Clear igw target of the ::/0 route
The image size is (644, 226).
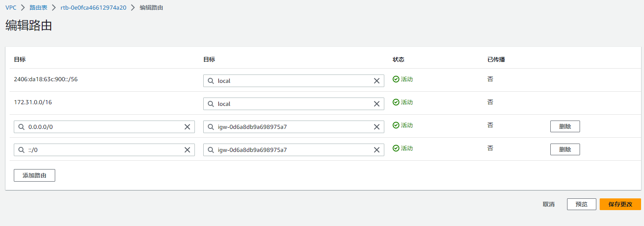(x=376, y=150)
